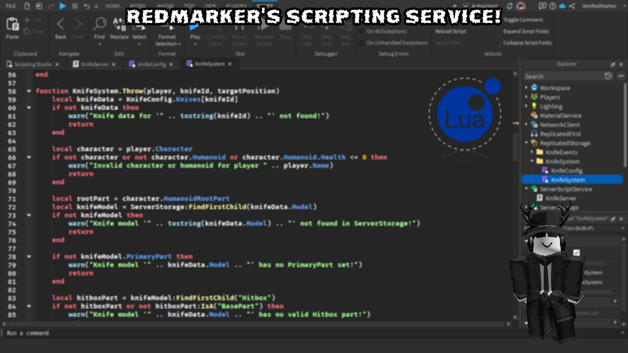This screenshot has height=353, width=628.
Task: Undock the Explorer panel
Action: tap(613, 64)
